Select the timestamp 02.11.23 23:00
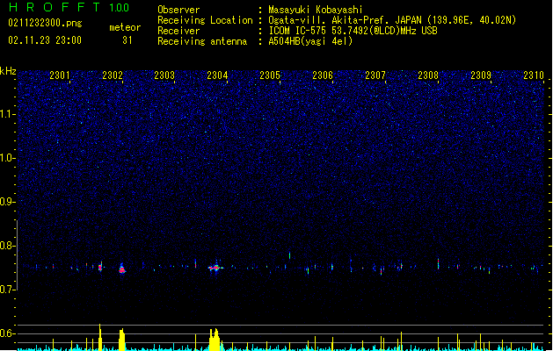553x351 pixels. [45, 40]
